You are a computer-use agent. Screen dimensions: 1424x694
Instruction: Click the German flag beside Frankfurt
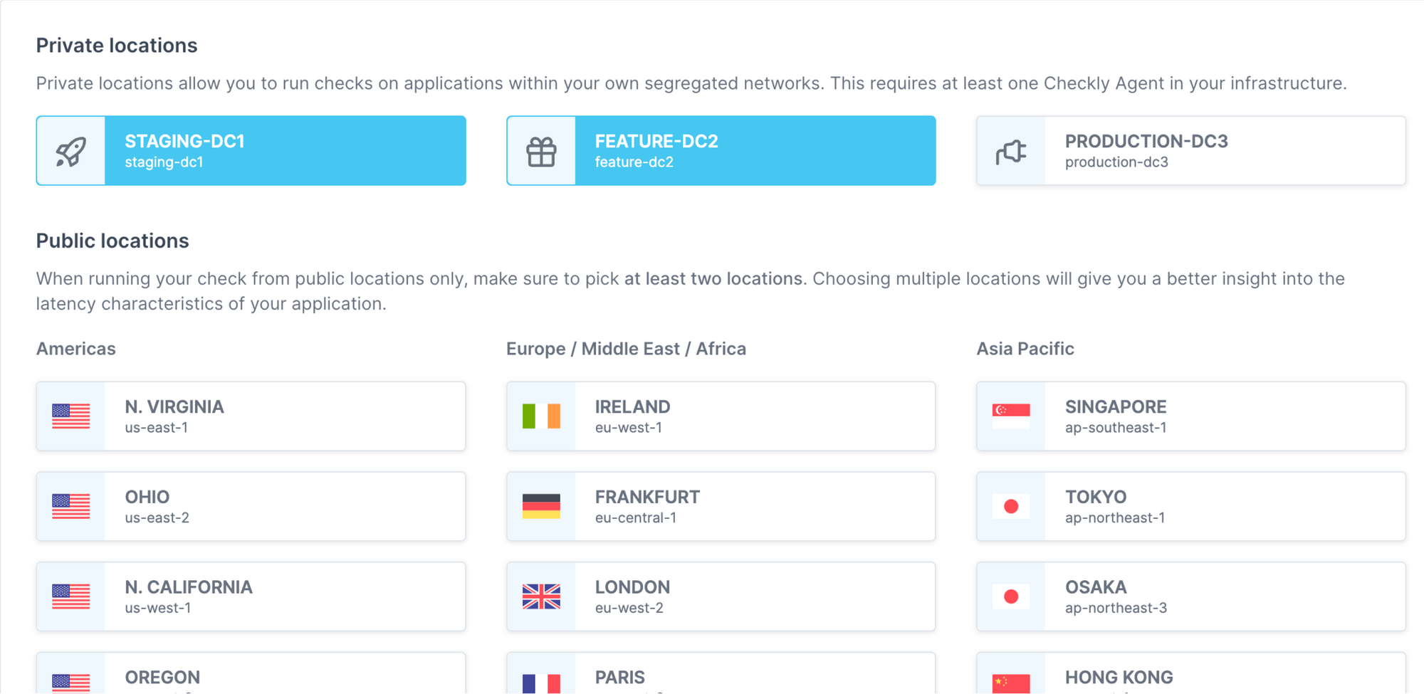(x=541, y=506)
